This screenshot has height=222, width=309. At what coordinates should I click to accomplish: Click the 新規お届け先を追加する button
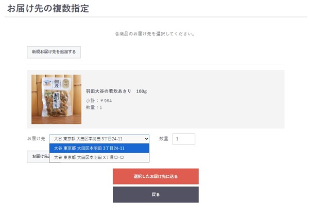click(54, 52)
